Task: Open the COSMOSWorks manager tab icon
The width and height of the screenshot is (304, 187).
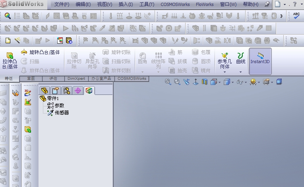Action: pyautogui.click(x=89, y=91)
